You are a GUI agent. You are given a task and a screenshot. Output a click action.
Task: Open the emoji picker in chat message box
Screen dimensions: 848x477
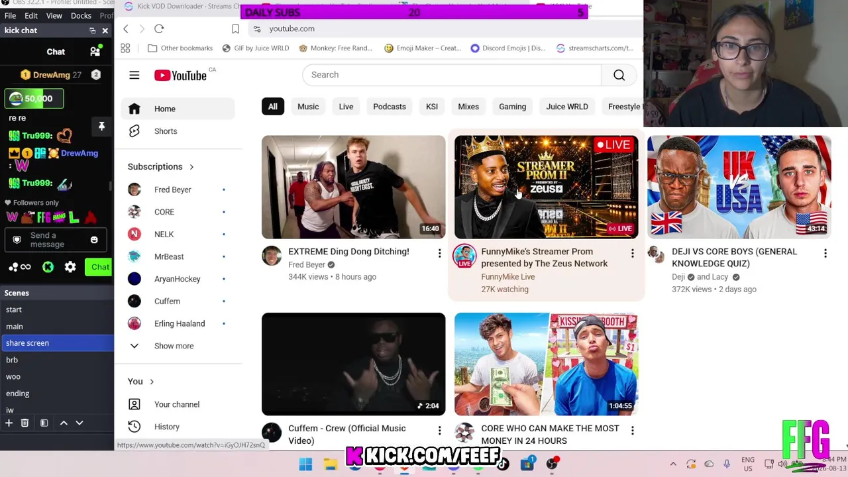coord(94,240)
